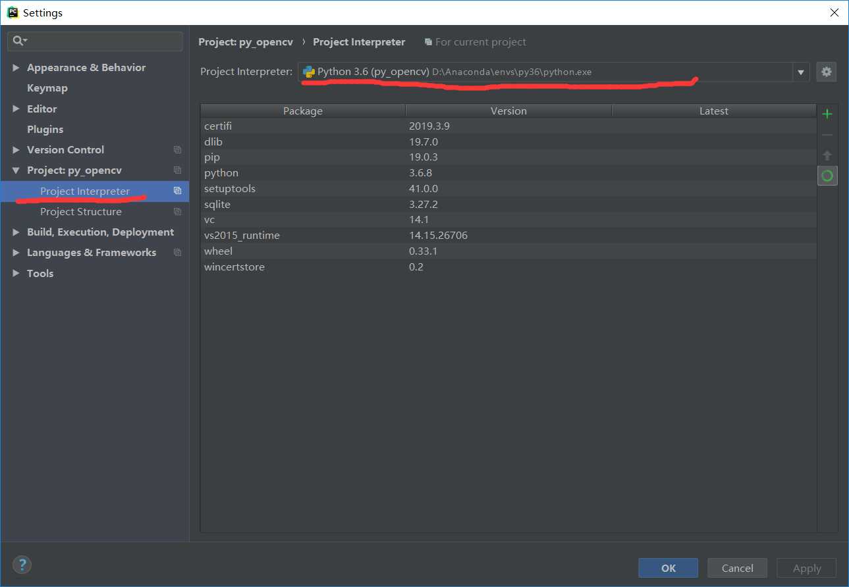The image size is (849, 587).
Task: Click the Python 3.6 interpreter combo box
Action: point(553,72)
